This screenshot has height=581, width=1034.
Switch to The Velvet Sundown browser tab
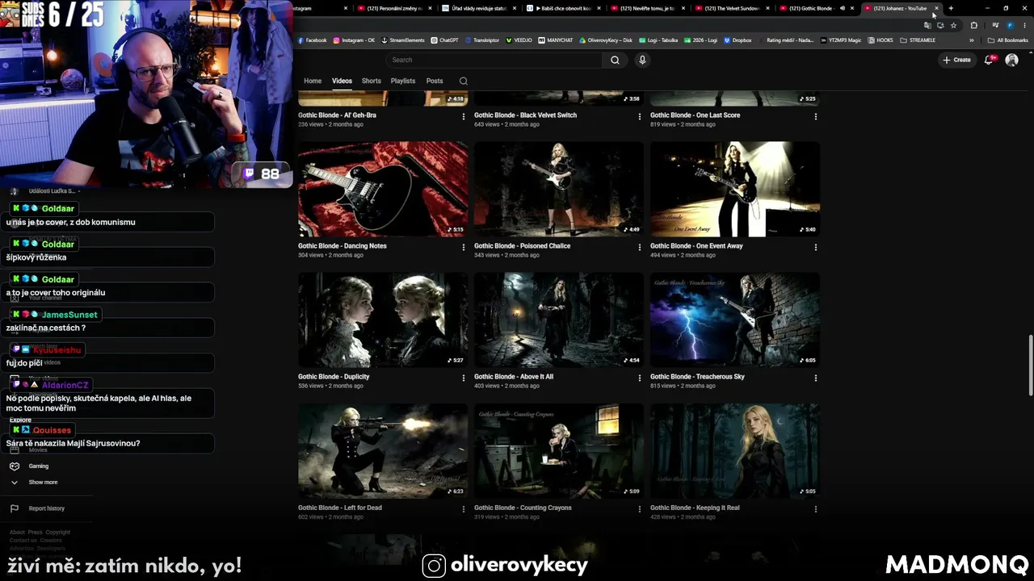point(733,8)
